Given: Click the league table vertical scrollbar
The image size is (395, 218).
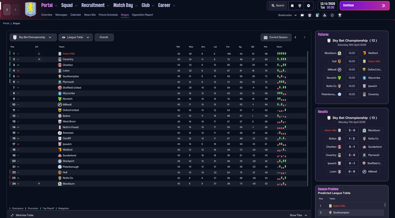Looking at the screenshot, I should pyautogui.click(x=308, y=119).
